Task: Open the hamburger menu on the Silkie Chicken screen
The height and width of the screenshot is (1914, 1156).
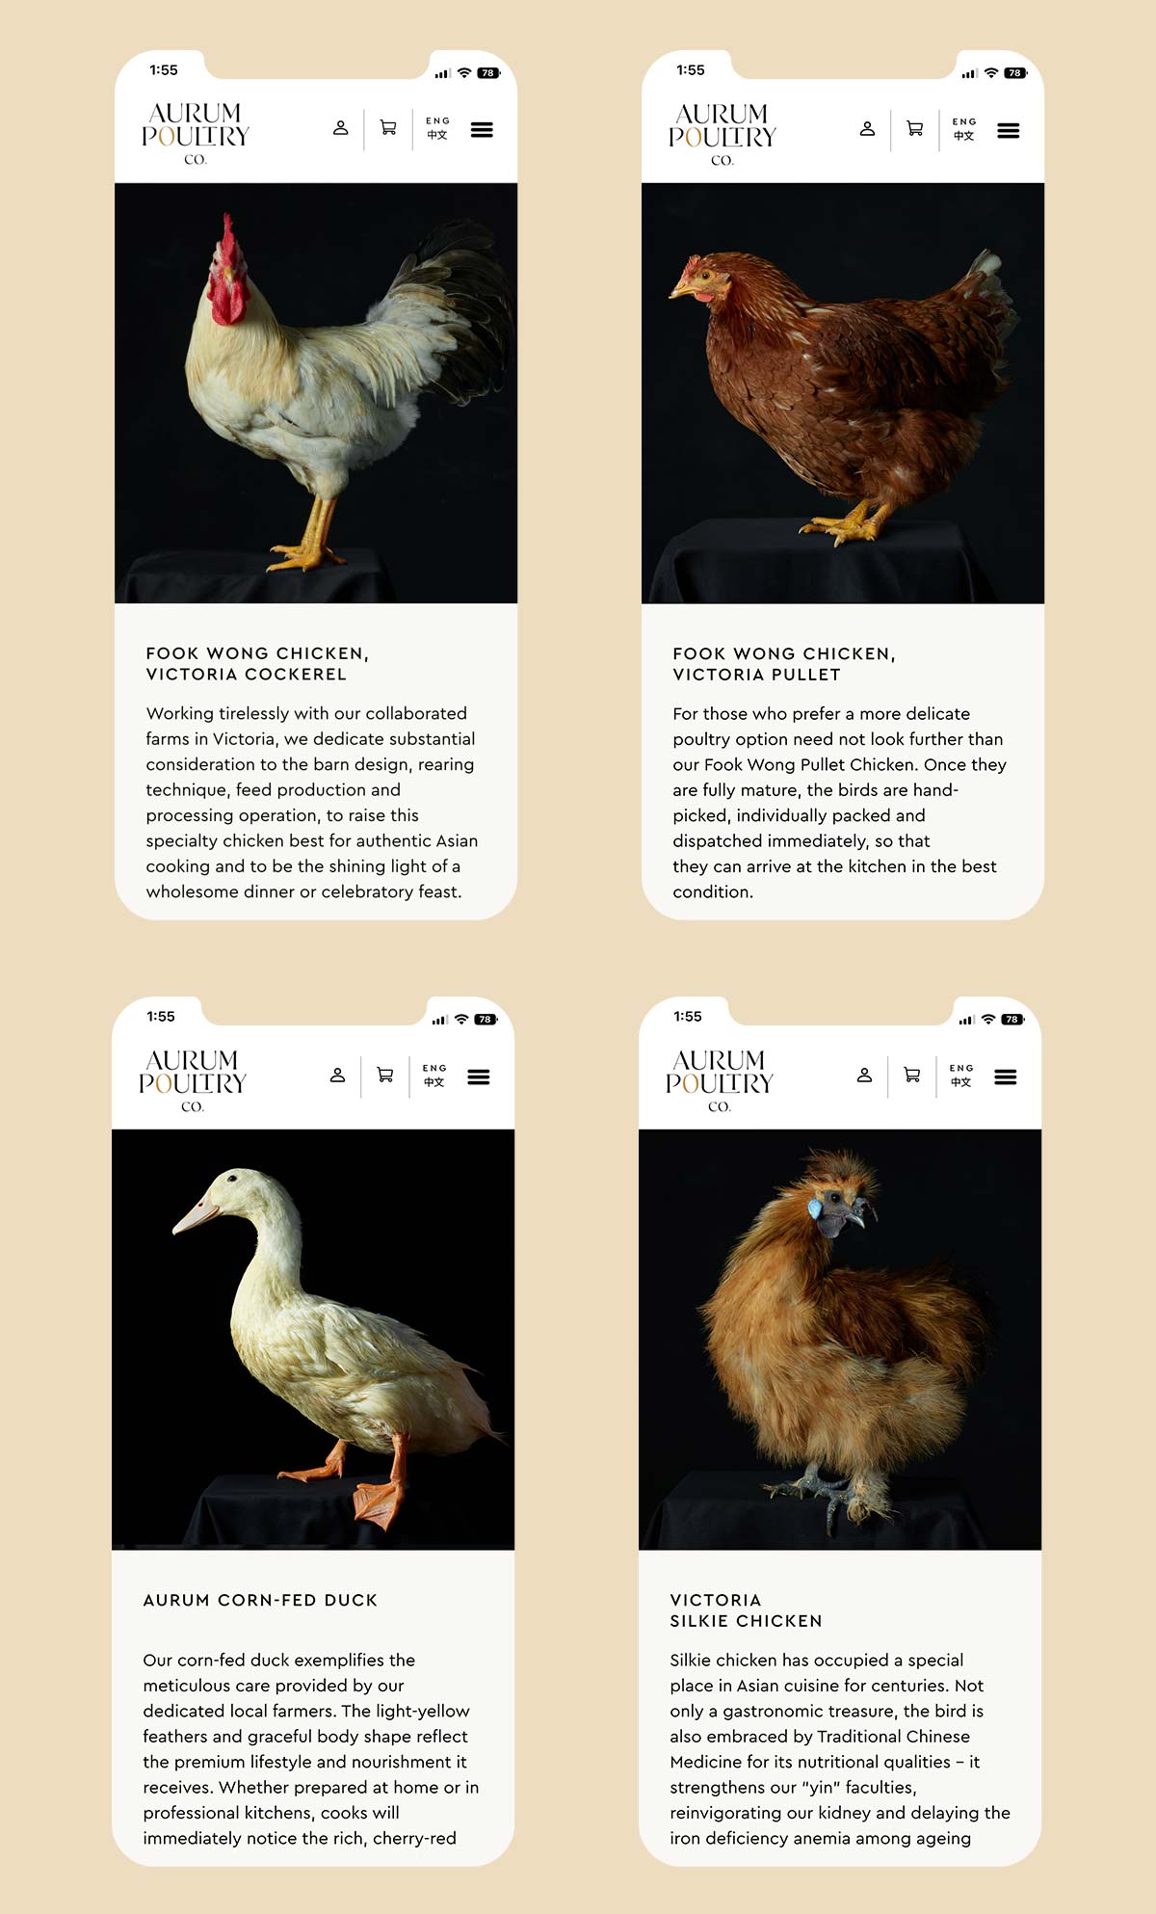Action: 1006,1077
